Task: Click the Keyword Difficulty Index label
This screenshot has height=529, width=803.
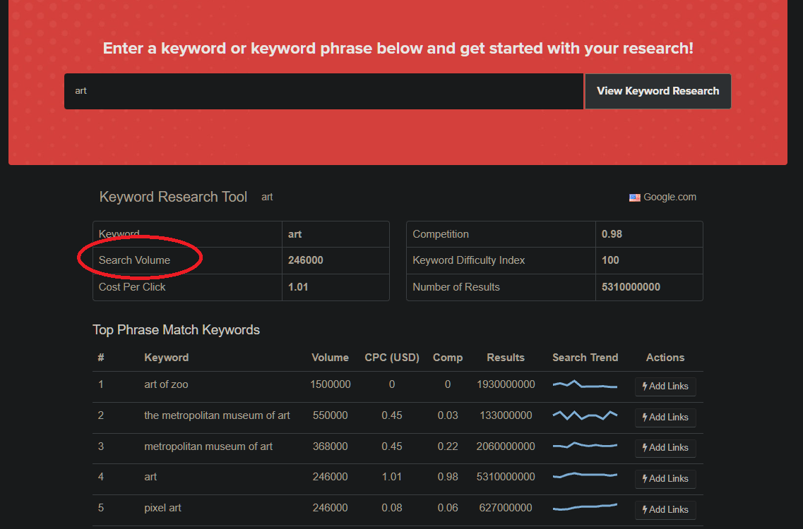Action: click(468, 260)
